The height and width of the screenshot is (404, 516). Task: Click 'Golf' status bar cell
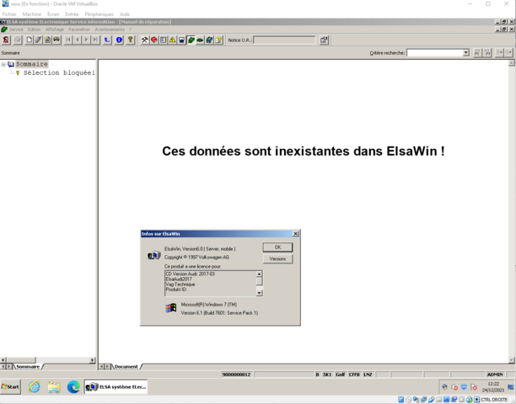[341, 375]
